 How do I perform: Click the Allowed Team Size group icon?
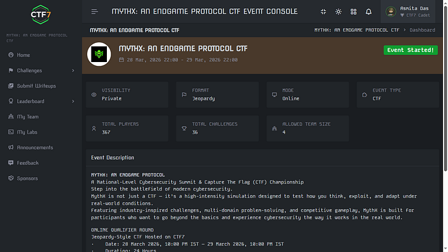click(275, 129)
